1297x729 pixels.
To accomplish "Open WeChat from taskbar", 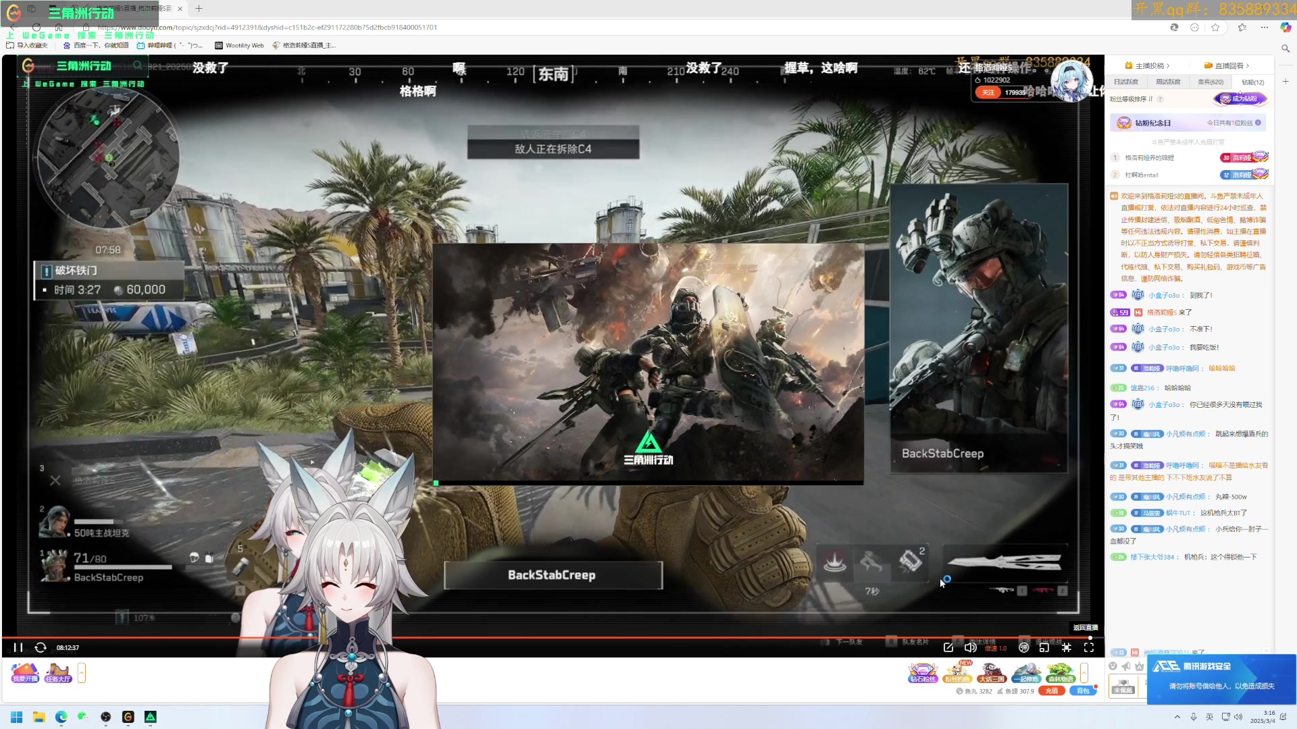I will point(82,717).
